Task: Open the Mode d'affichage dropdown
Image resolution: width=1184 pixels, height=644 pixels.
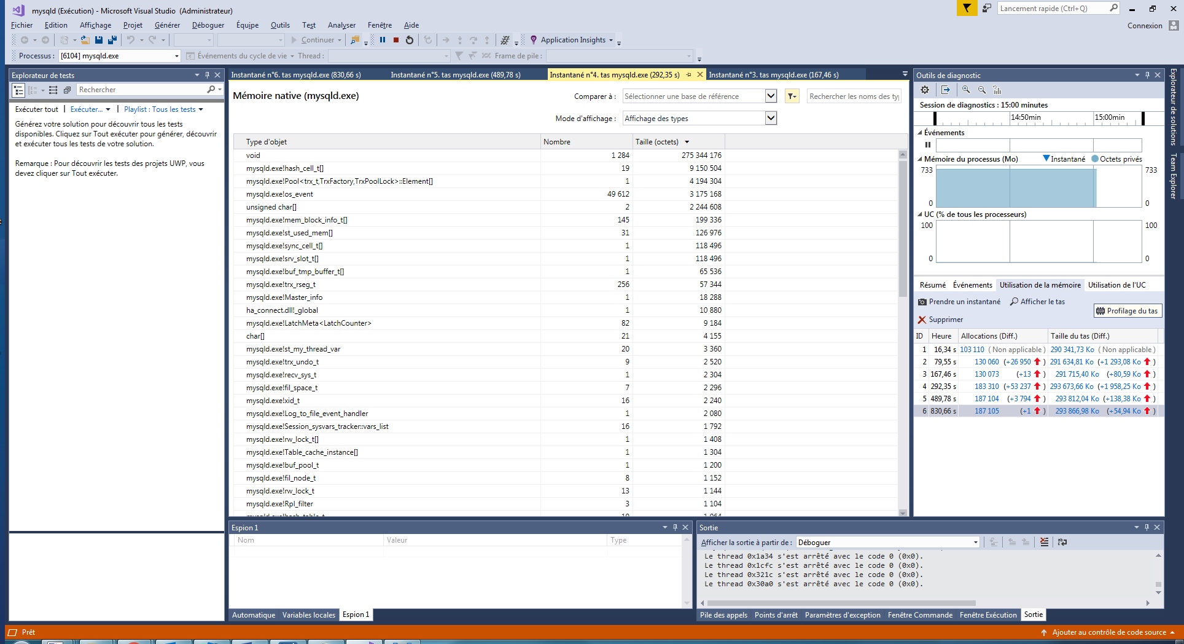Action: coord(771,118)
